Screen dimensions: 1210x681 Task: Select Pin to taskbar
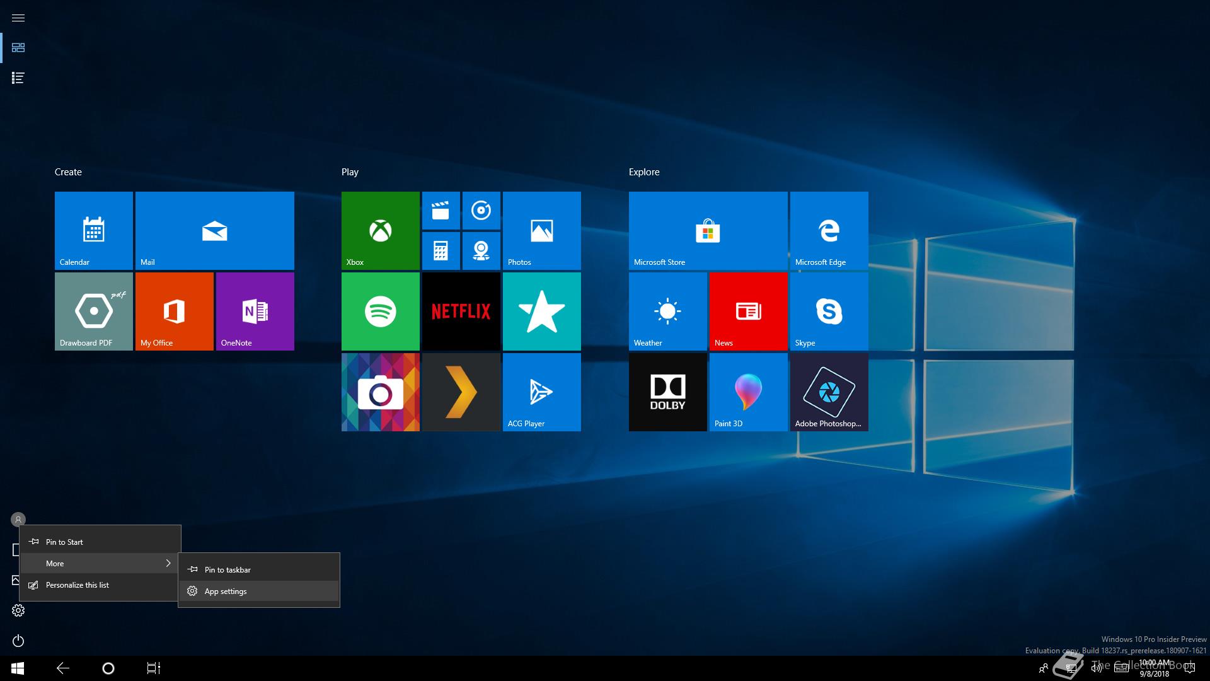(x=259, y=569)
